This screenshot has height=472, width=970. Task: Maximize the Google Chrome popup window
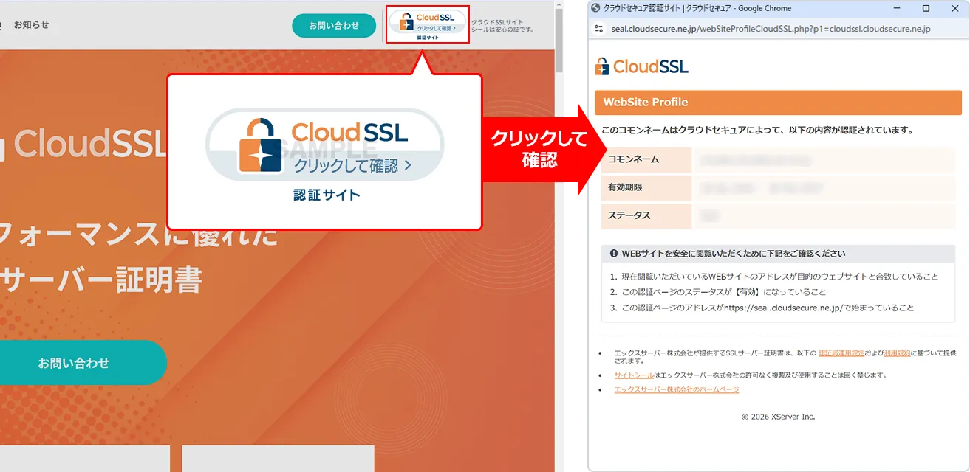(926, 9)
